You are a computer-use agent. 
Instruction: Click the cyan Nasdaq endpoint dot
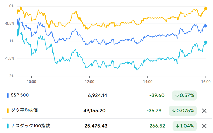pyautogui.click(x=206, y=42)
